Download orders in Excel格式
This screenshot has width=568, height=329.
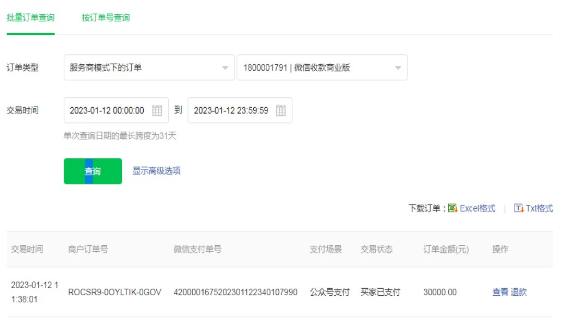coord(478,209)
